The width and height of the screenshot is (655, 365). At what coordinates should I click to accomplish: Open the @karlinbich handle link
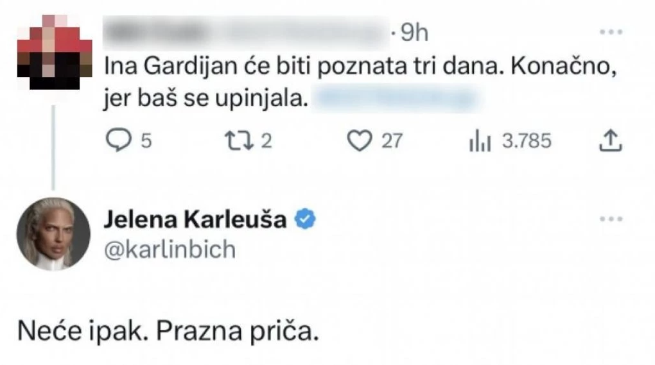point(170,250)
